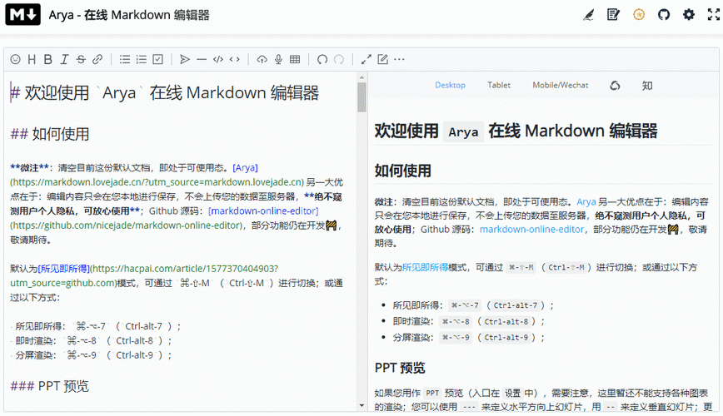Insert an unordered bullet list

click(124, 59)
